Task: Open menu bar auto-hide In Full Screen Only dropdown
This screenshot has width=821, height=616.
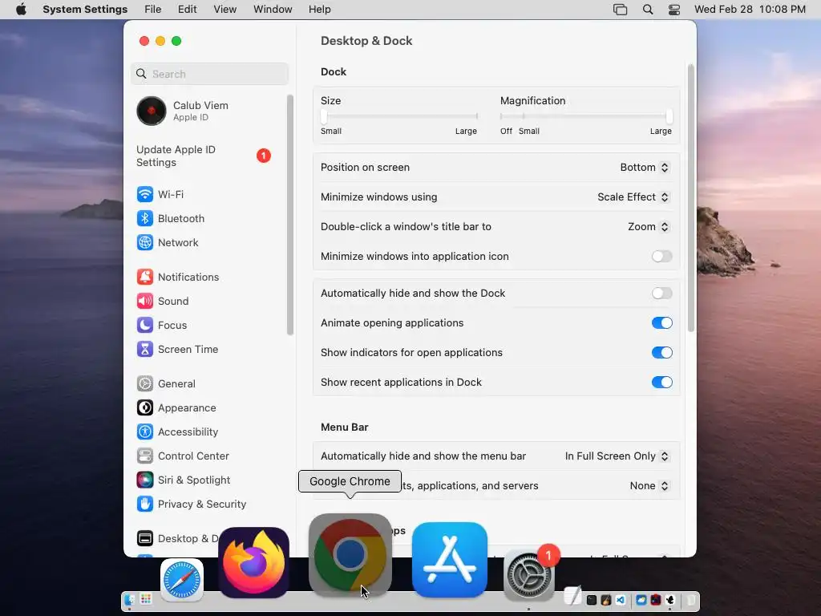Action: [617, 456]
